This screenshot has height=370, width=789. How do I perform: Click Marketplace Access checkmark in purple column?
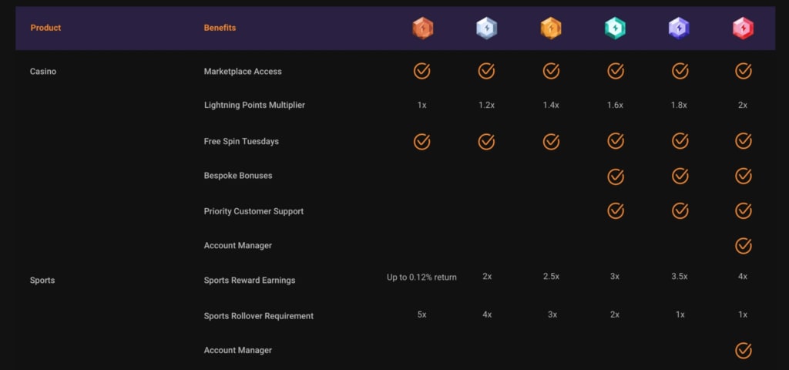click(x=680, y=71)
